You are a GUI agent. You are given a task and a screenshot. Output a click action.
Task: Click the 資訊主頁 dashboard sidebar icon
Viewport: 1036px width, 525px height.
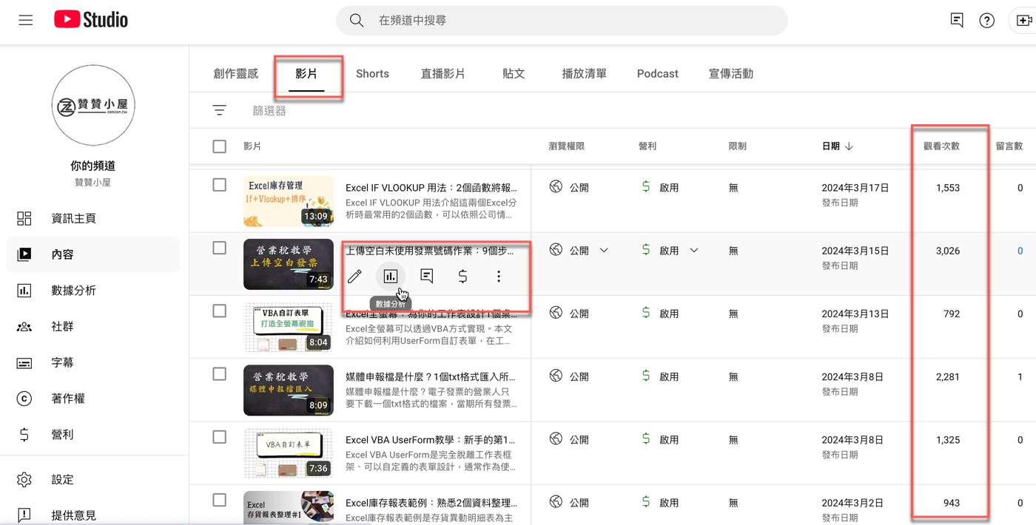tap(24, 218)
